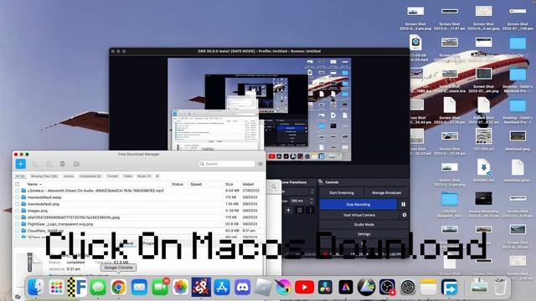
Task: Select the Active filter tab
Action: [69, 176]
